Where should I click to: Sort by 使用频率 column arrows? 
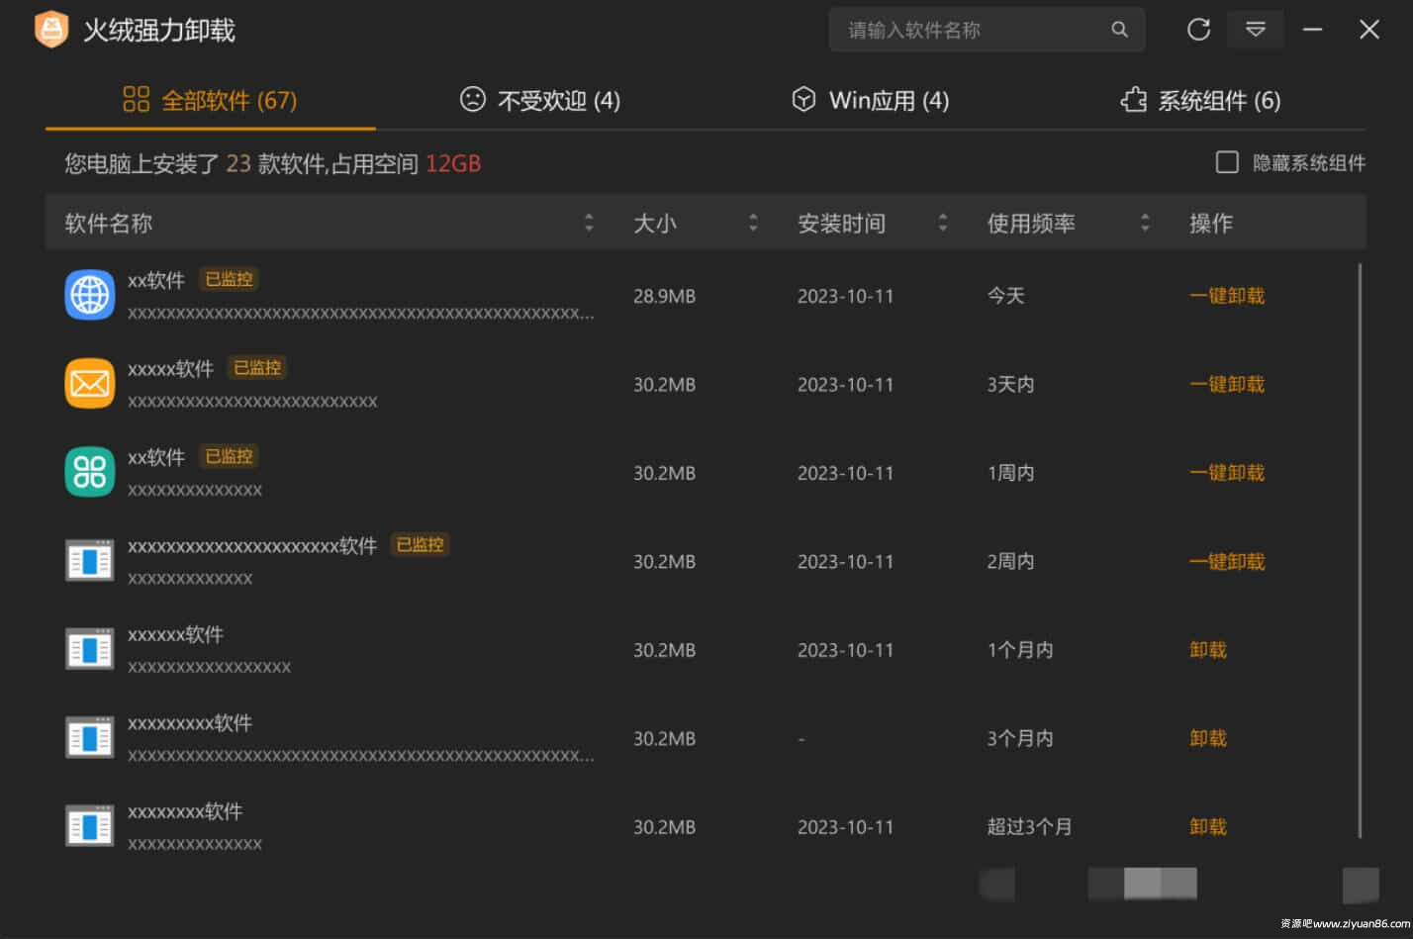1145,224
